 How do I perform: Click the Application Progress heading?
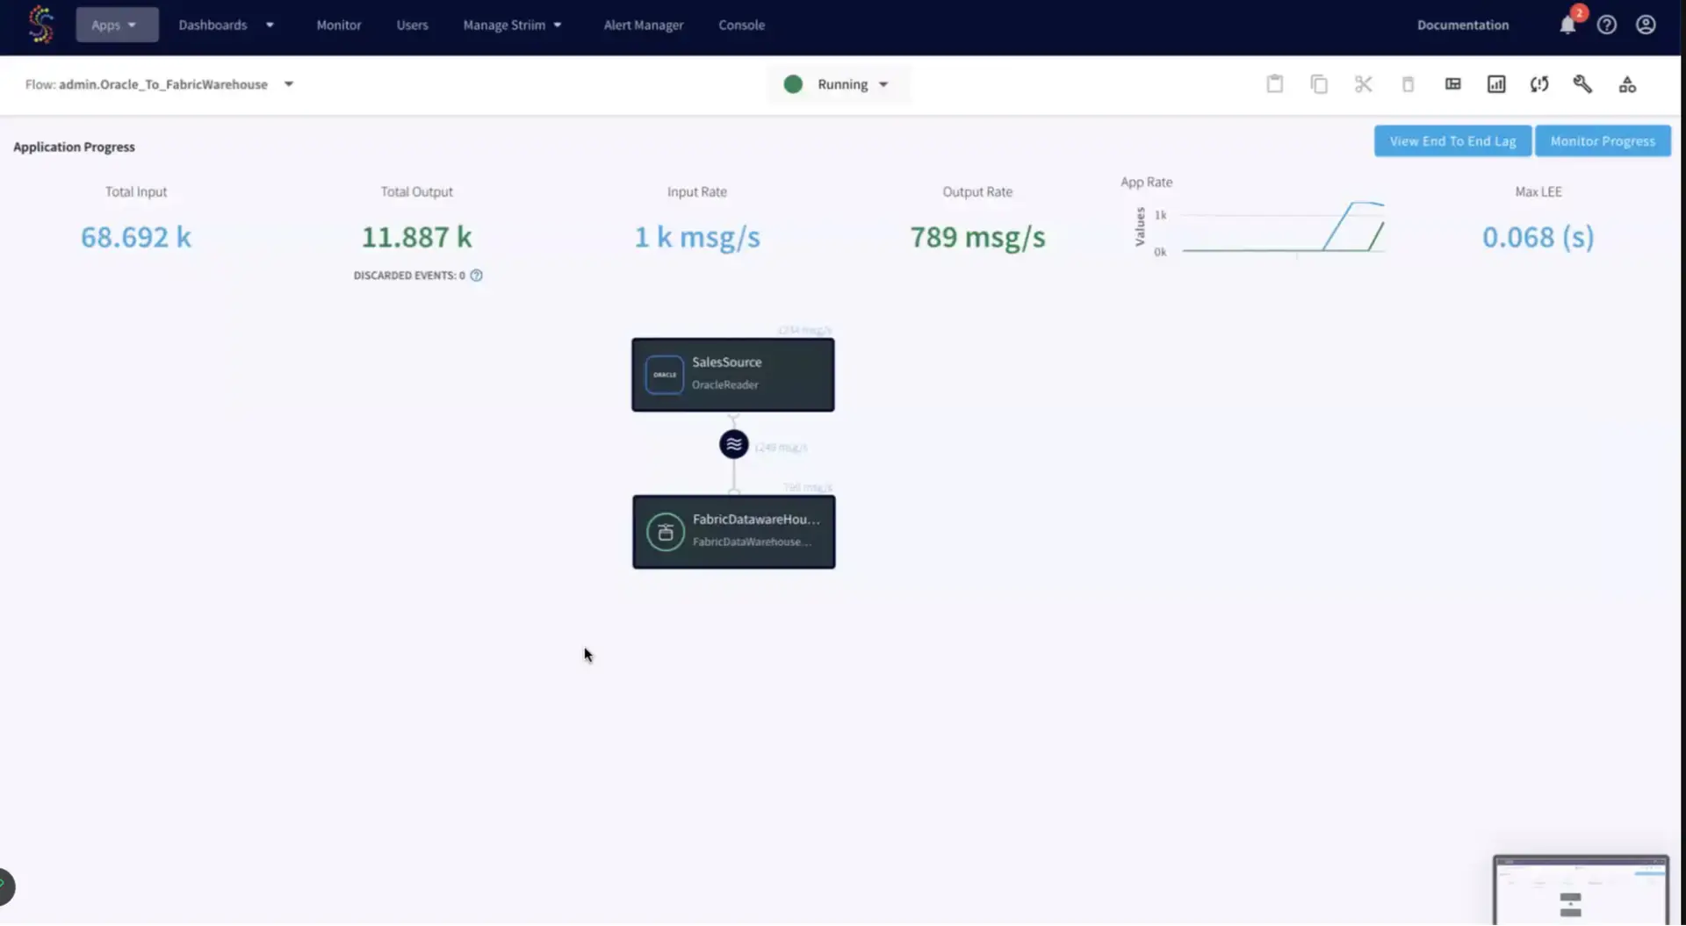[x=74, y=147]
